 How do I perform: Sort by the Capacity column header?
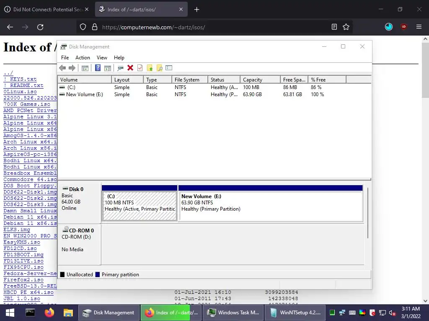(261, 80)
